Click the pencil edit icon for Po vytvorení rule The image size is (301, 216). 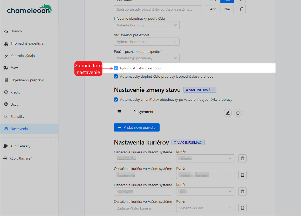pos(228,113)
